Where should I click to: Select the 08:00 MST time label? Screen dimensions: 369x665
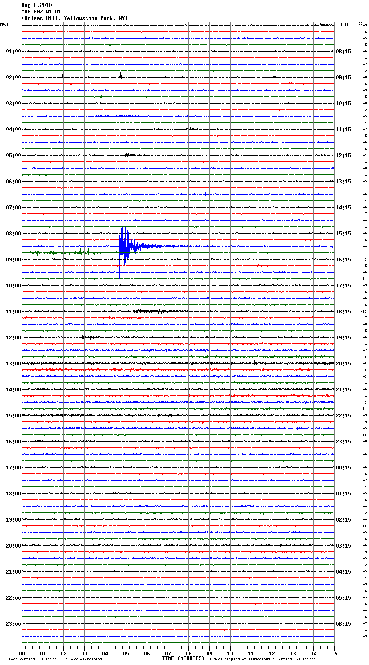pos(13,234)
